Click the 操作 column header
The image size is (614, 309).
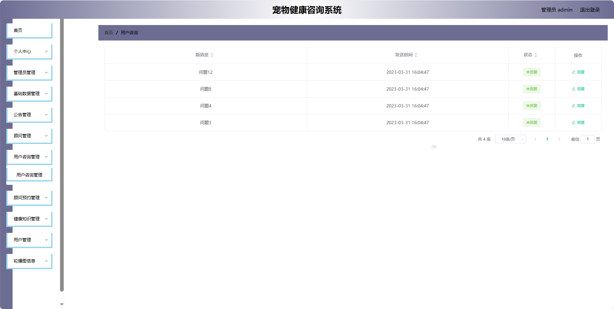click(578, 55)
